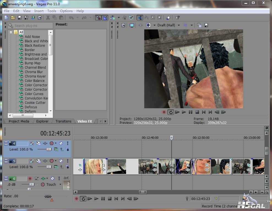Click the next tabs arrow beside Video FX
The height and width of the screenshot is (211, 272).
pyautogui.click(x=105, y=121)
